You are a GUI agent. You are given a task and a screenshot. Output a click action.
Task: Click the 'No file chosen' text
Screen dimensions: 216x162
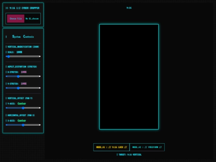32,18
